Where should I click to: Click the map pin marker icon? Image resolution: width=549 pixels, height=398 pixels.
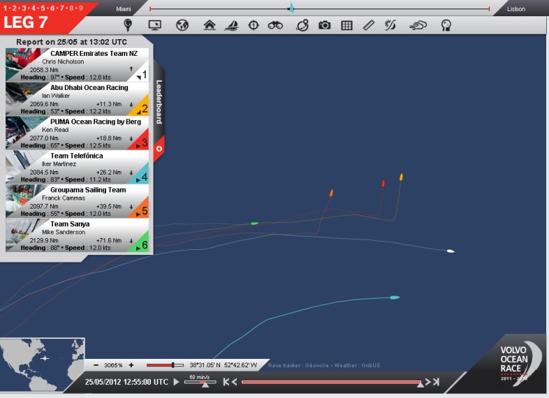coord(128,25)
